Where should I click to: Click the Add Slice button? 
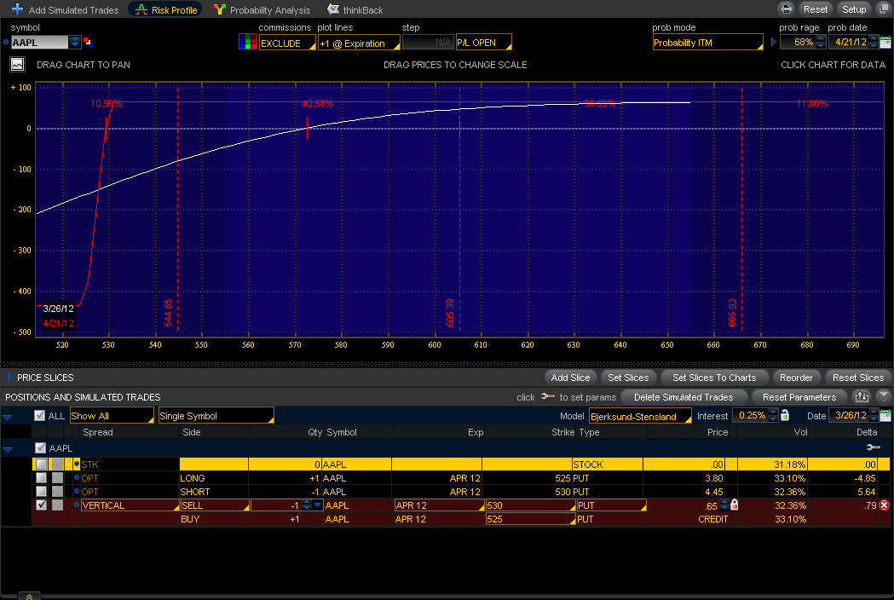(570, 377)
